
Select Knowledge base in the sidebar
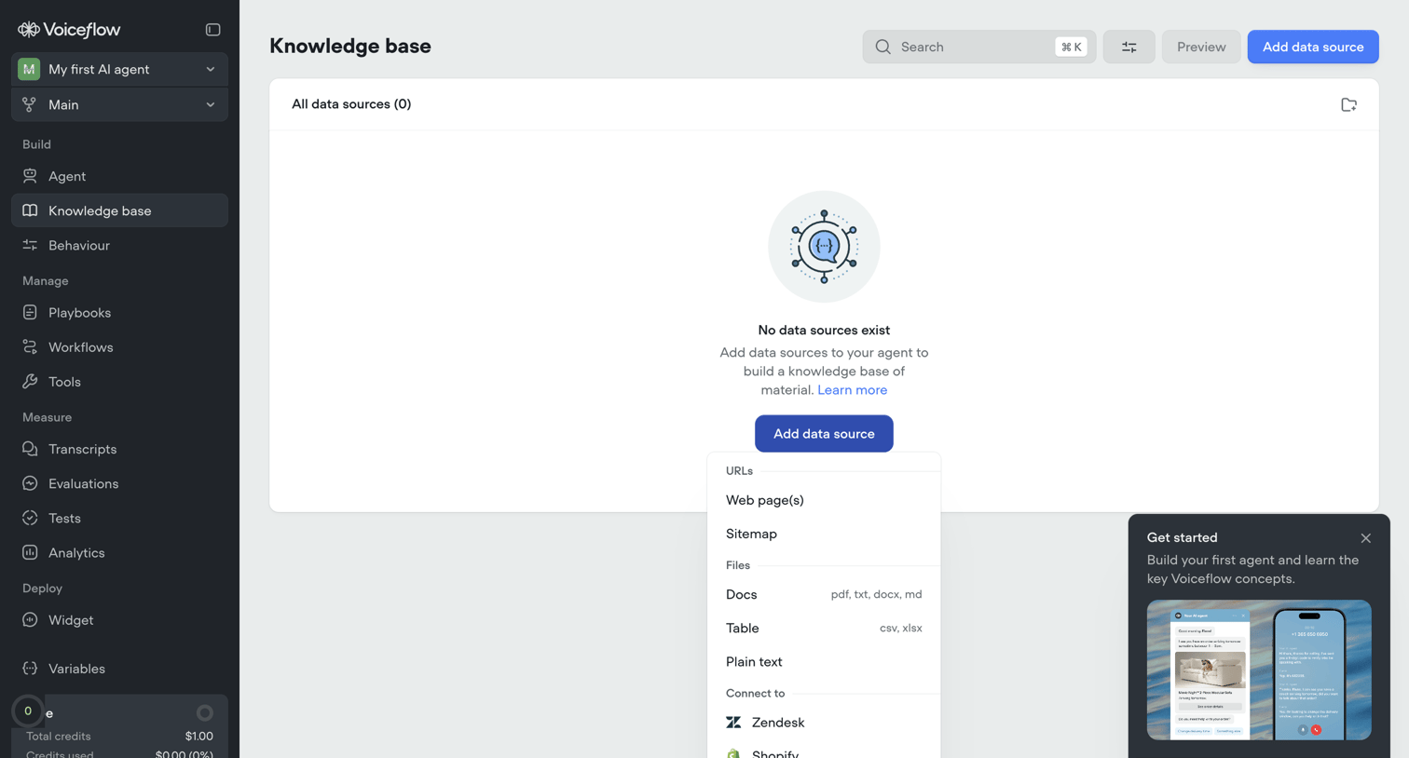tap(119, 210)
